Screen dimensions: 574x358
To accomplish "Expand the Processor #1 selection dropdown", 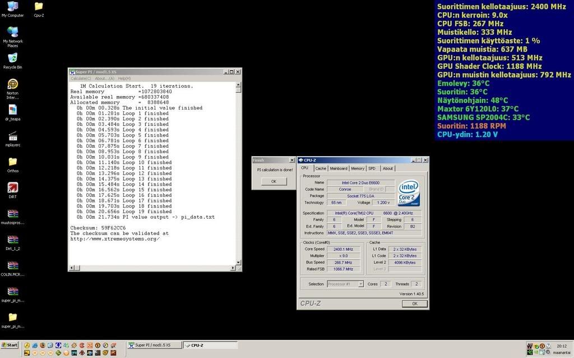I will click(360, 284).
